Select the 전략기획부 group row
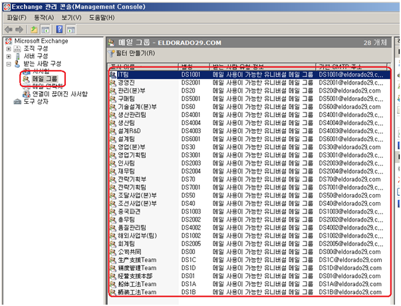Image resolution: width=401 pixels, height=306 pixels. pos(249,180)
